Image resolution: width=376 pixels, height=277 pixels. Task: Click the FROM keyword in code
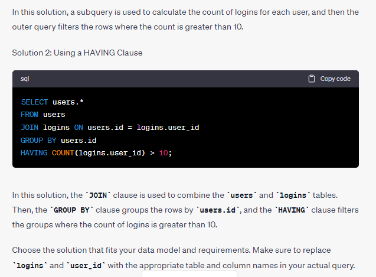30,115
